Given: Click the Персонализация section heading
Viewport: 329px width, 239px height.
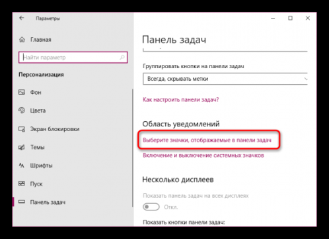Looking at the screenshot, I should pos(41,75).
